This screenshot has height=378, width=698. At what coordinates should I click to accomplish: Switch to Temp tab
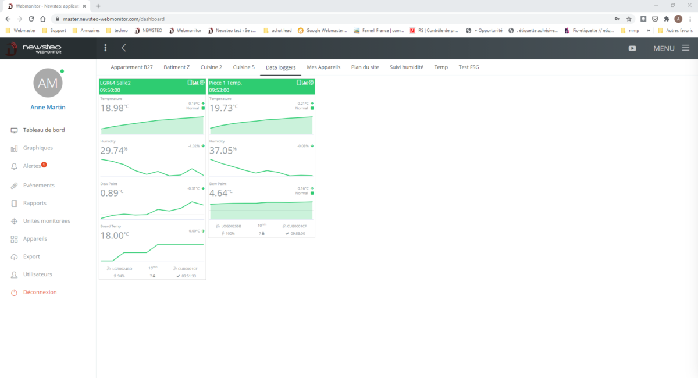(x=441, y=67)
